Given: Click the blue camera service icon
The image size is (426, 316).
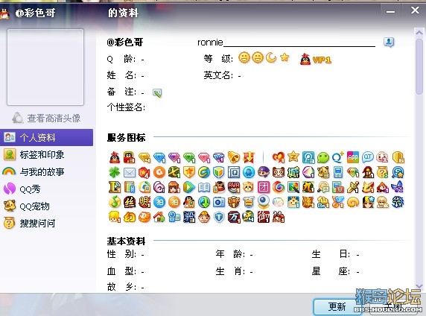Looking at the screenshot, I should pyautogui.click(x=219, y=202).
